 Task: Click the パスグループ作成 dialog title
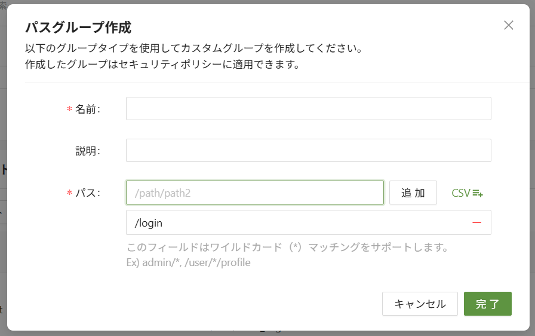click(x=78, y=27)
